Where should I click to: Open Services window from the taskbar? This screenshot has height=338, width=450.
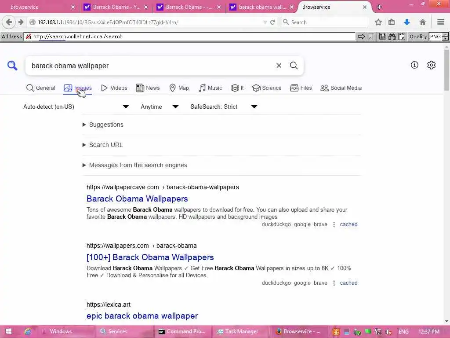(123, 331)
